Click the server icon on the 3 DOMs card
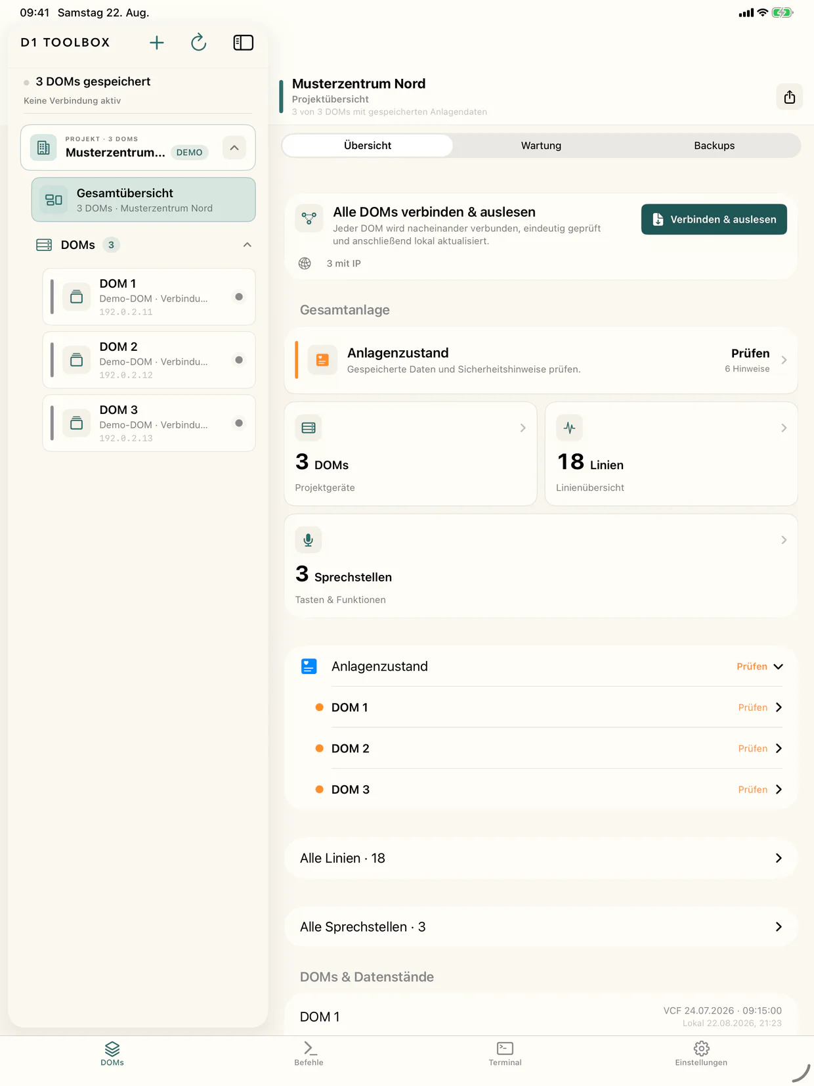 [x=309, y=428]
